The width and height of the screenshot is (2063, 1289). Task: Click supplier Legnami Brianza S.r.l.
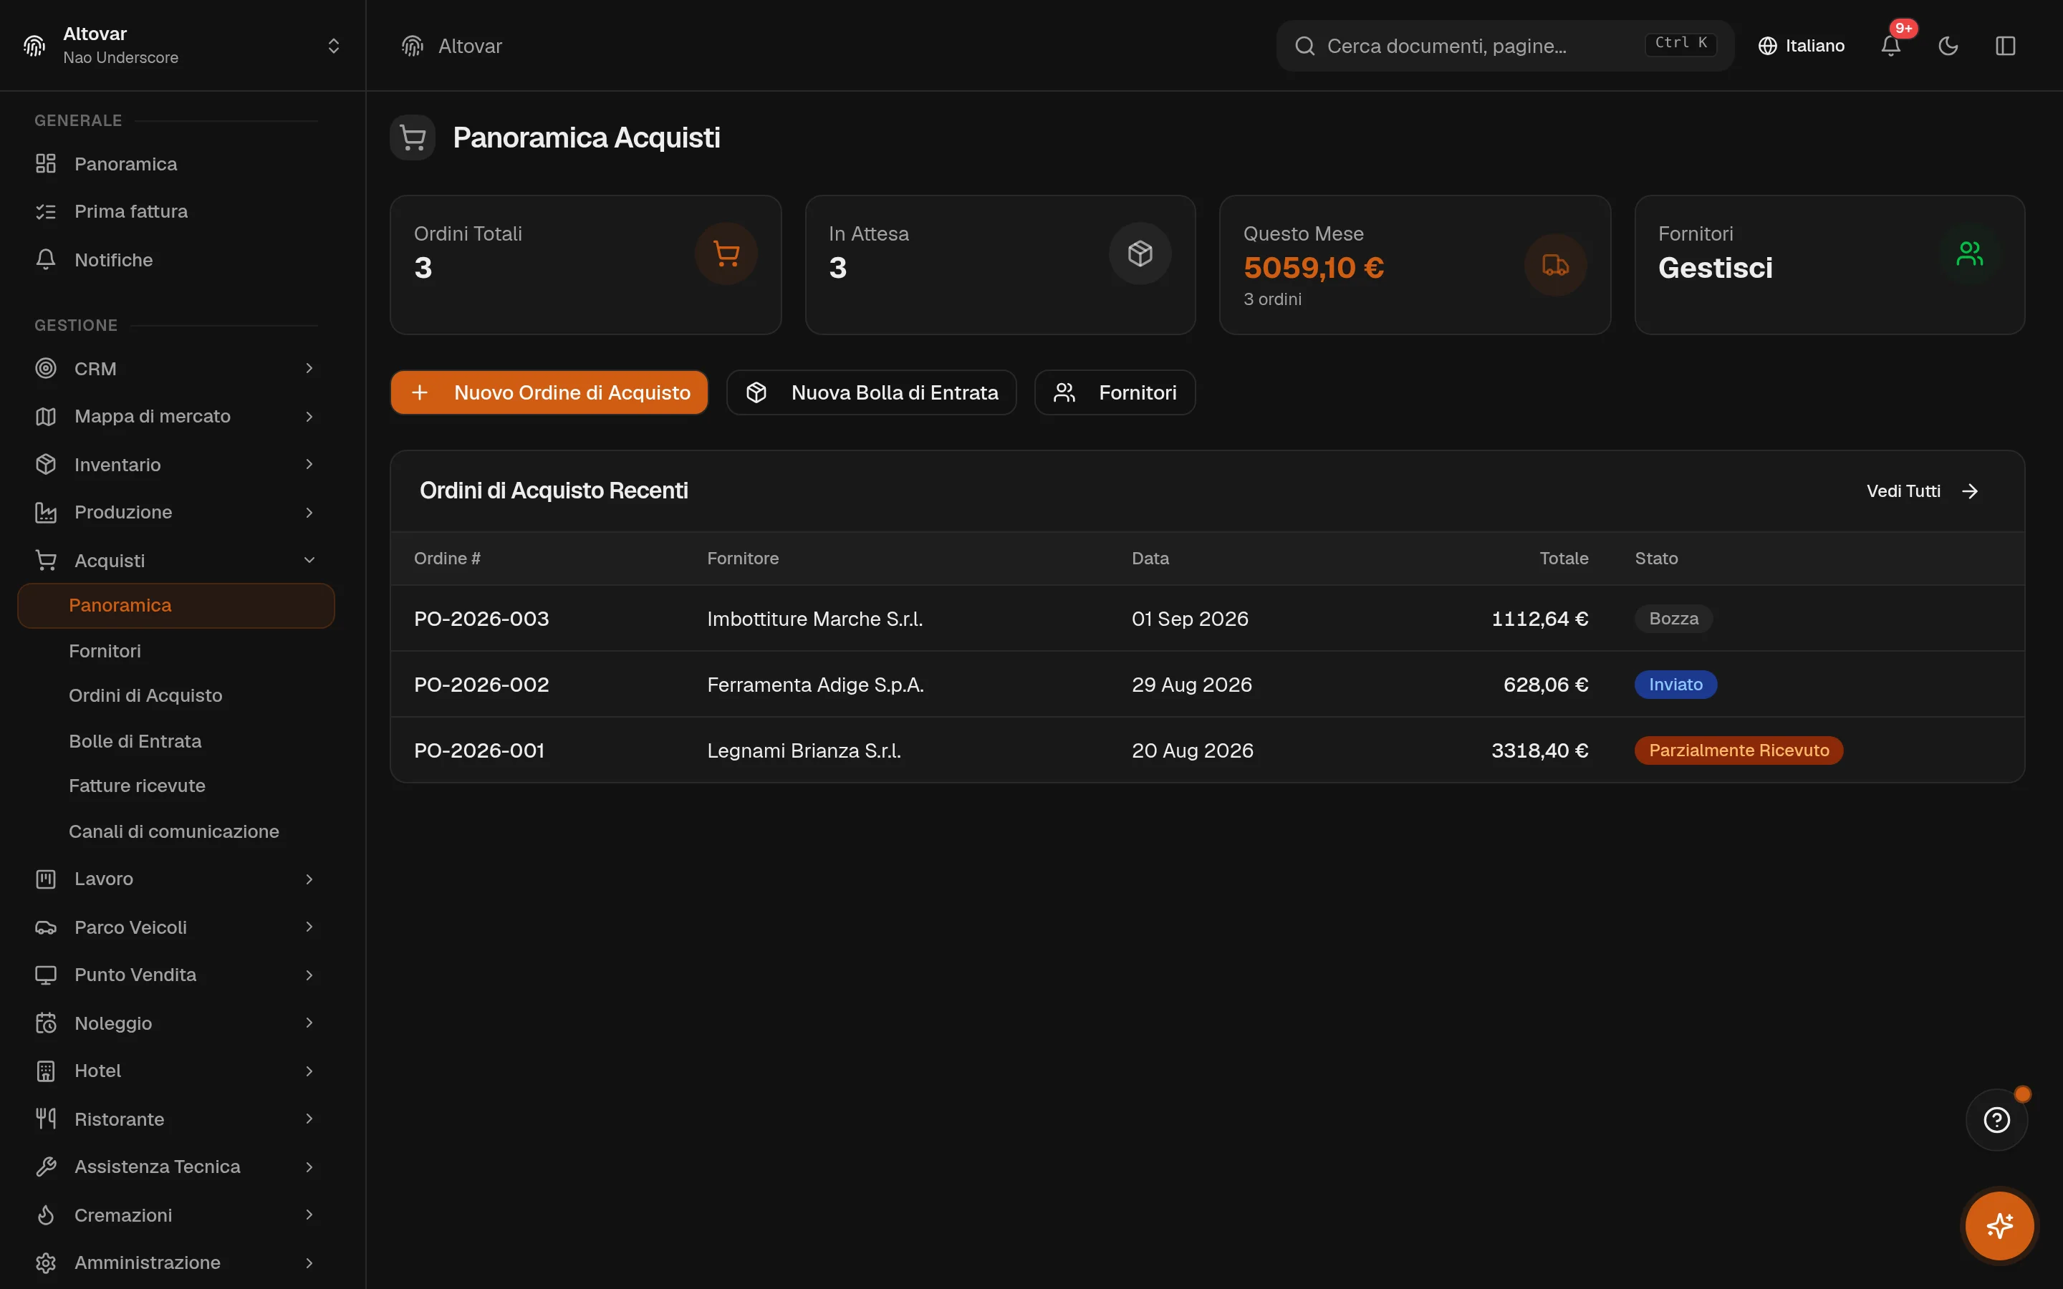pos(804,750)
